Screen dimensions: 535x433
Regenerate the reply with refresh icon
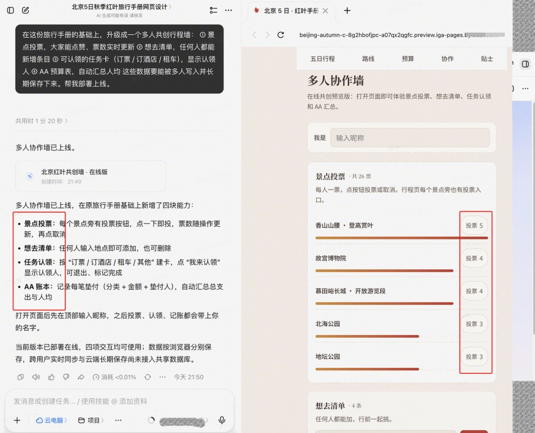click(148, 377)
